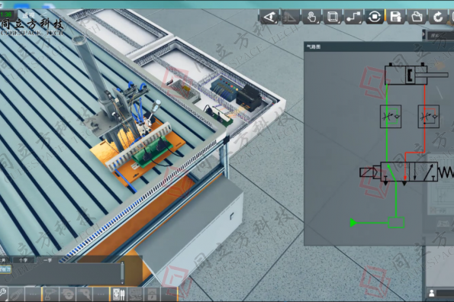Select the eye view perspective tool
The height and width of the screenshot is (302, 454).
click(x=269, y=17)
